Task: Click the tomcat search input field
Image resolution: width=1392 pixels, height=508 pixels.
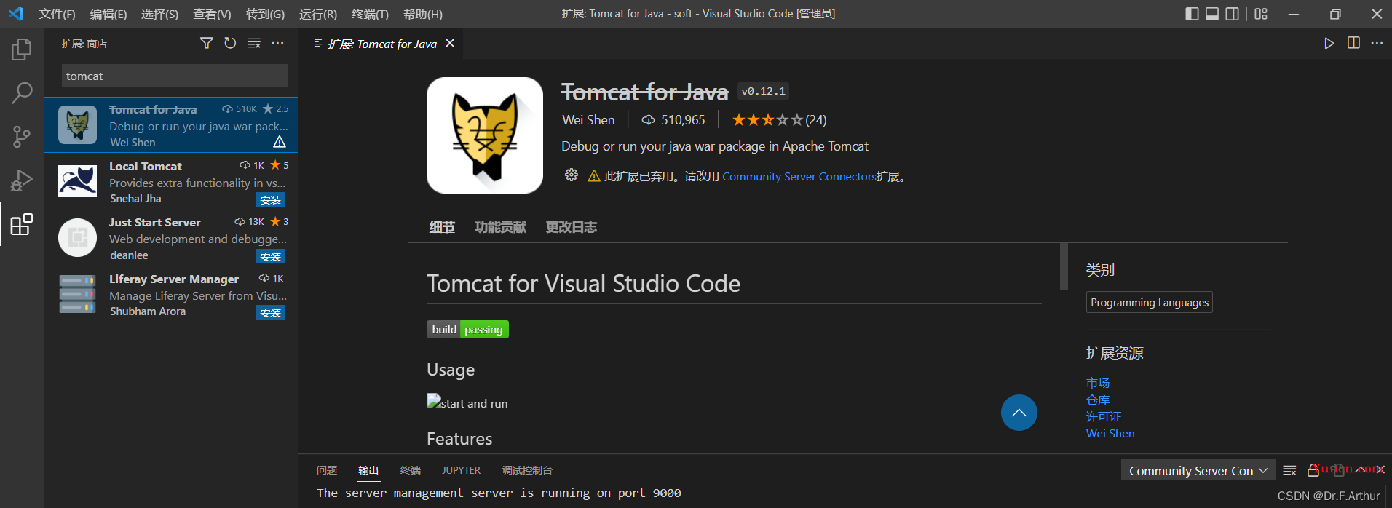Action: (x=175, y=76)
